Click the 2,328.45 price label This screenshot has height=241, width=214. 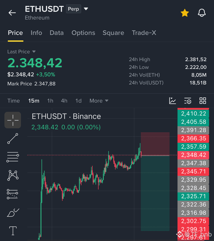[193, 188]
